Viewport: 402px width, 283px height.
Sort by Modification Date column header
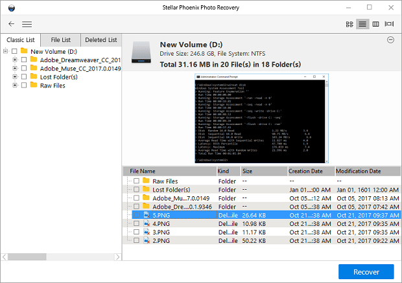[x=368, y=171]
